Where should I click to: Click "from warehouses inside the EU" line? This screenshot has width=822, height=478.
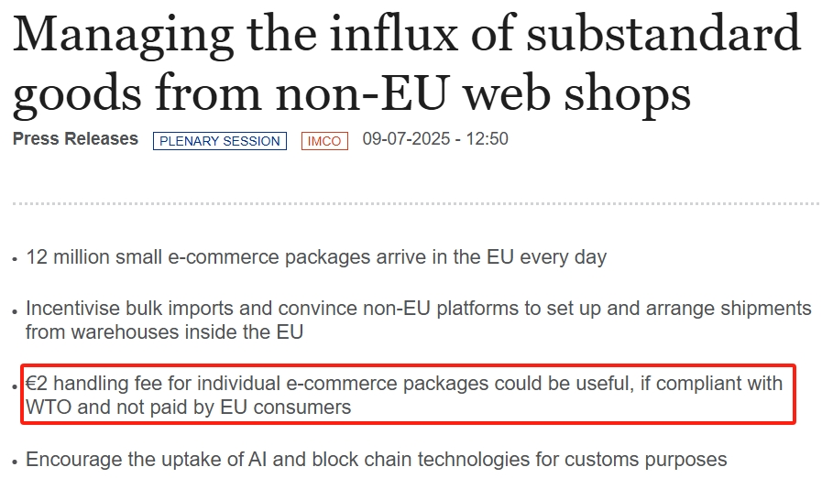coord(164,332)
